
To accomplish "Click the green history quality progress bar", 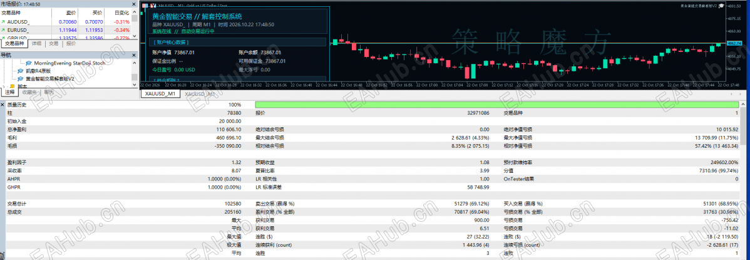I will tap(496, 105).
